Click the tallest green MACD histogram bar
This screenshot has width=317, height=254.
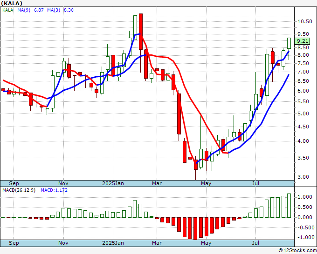[289, 206]
